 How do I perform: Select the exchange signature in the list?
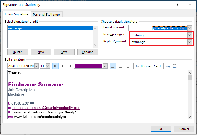50,28
